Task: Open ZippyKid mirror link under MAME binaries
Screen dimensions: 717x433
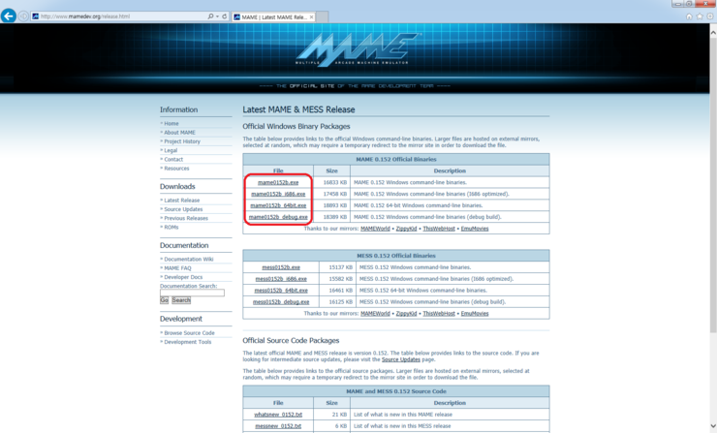Action: (x=406, y=229)
